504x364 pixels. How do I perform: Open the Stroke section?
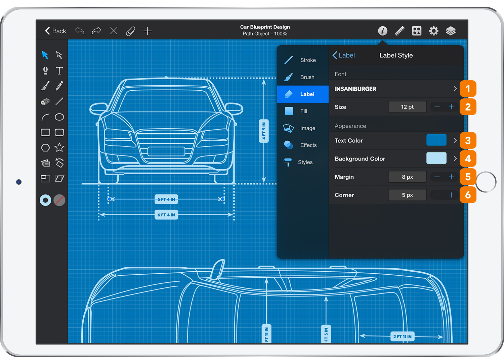point(303,60)
